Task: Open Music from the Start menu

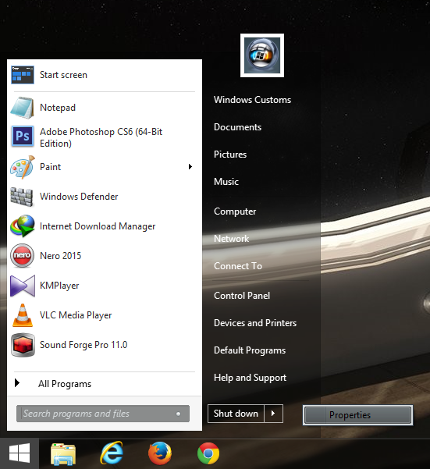Action: [x=226, y=182]
